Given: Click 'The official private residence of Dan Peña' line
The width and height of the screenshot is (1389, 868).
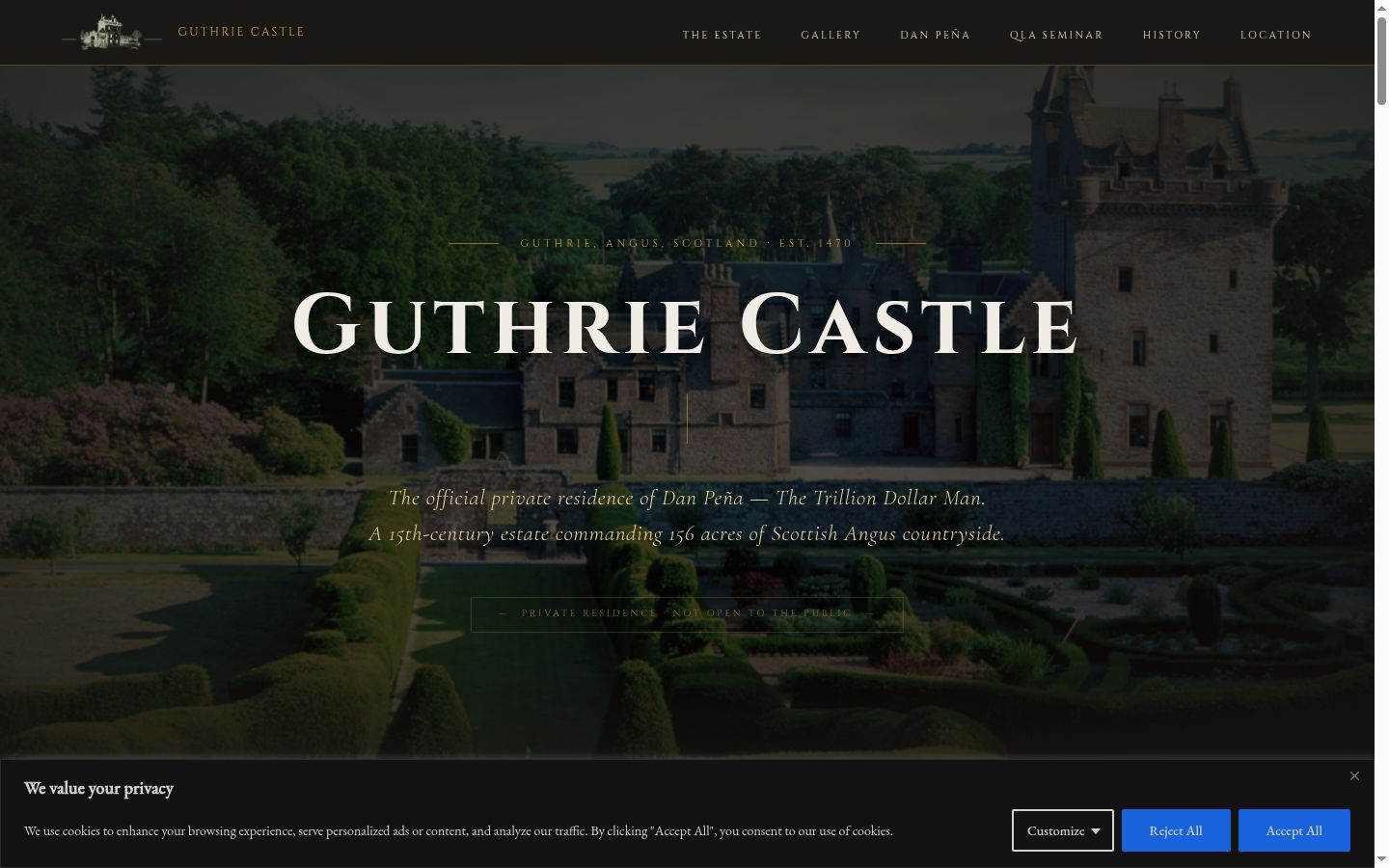Looking at the screenshot, I should [x=687, y=498].
